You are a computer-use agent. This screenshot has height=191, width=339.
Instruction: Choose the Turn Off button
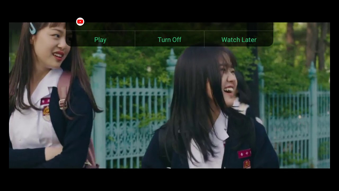[x=169, y=40]
